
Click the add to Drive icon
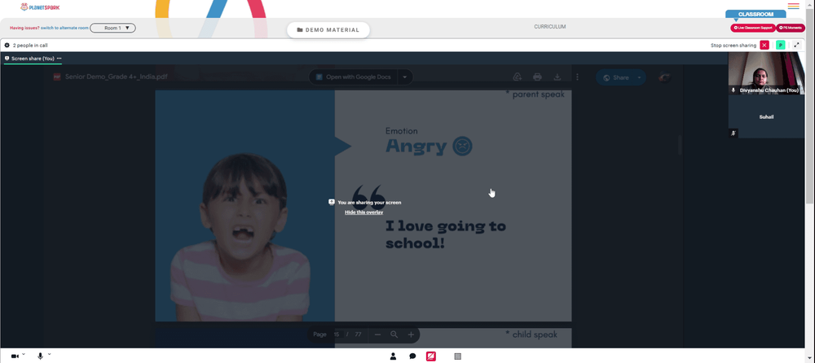(x=518, y=77)
